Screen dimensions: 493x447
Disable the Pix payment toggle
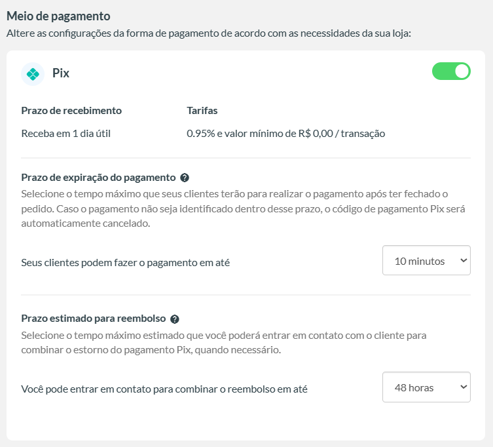451,71
